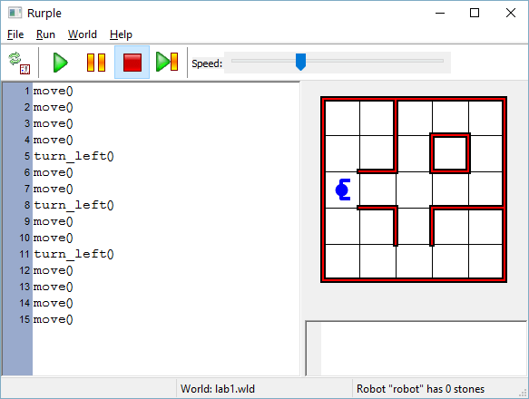Open the File menu
Screen dimensions: 529x399
15,34
